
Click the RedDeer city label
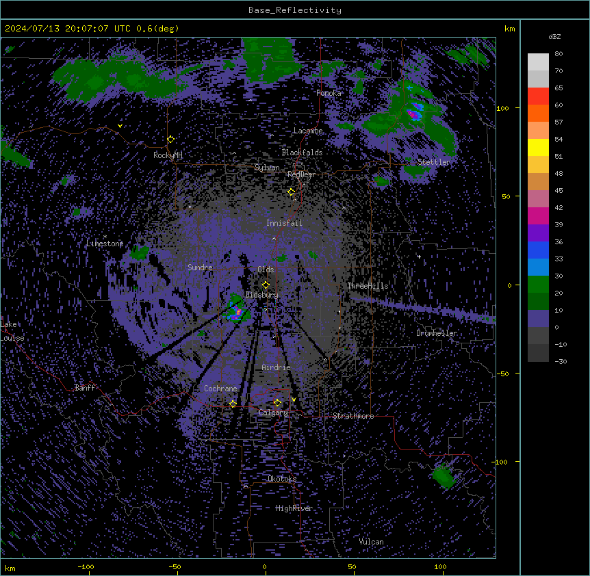(301, 174)
